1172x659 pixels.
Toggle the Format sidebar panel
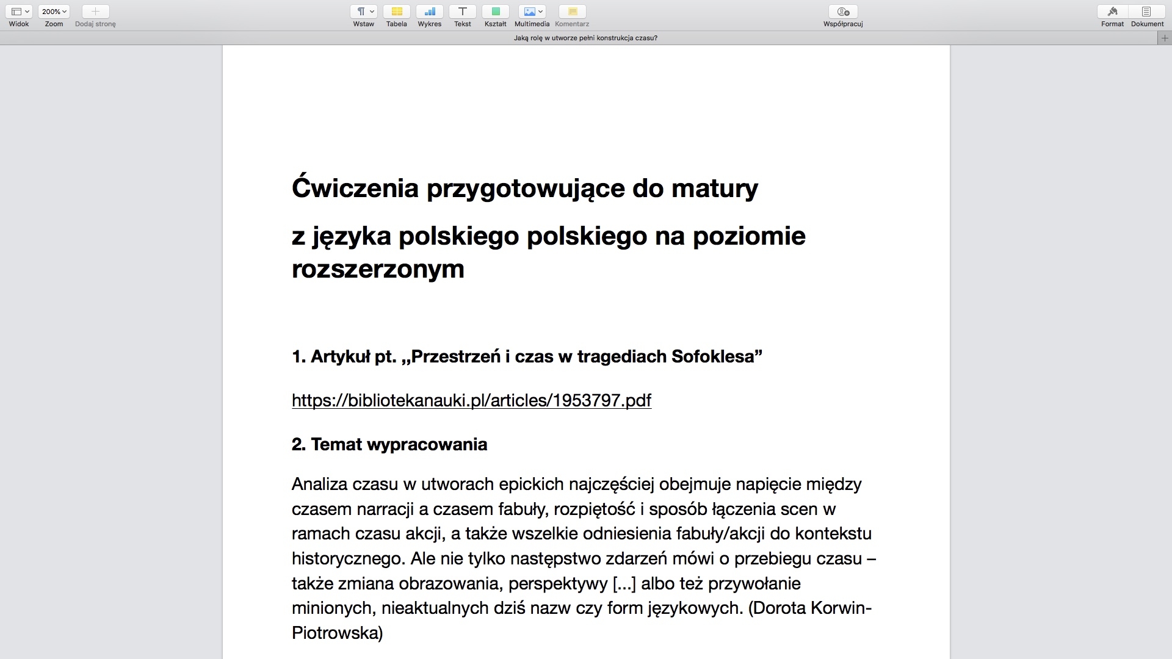[1112, 12]
